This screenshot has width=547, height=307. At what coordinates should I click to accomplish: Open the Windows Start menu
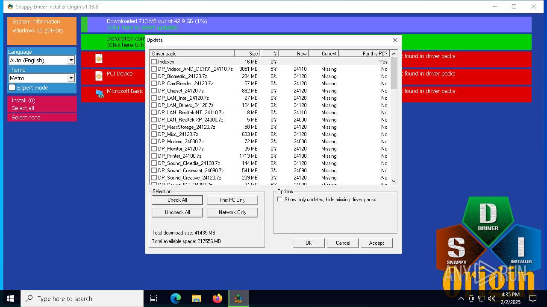[10, 298]
